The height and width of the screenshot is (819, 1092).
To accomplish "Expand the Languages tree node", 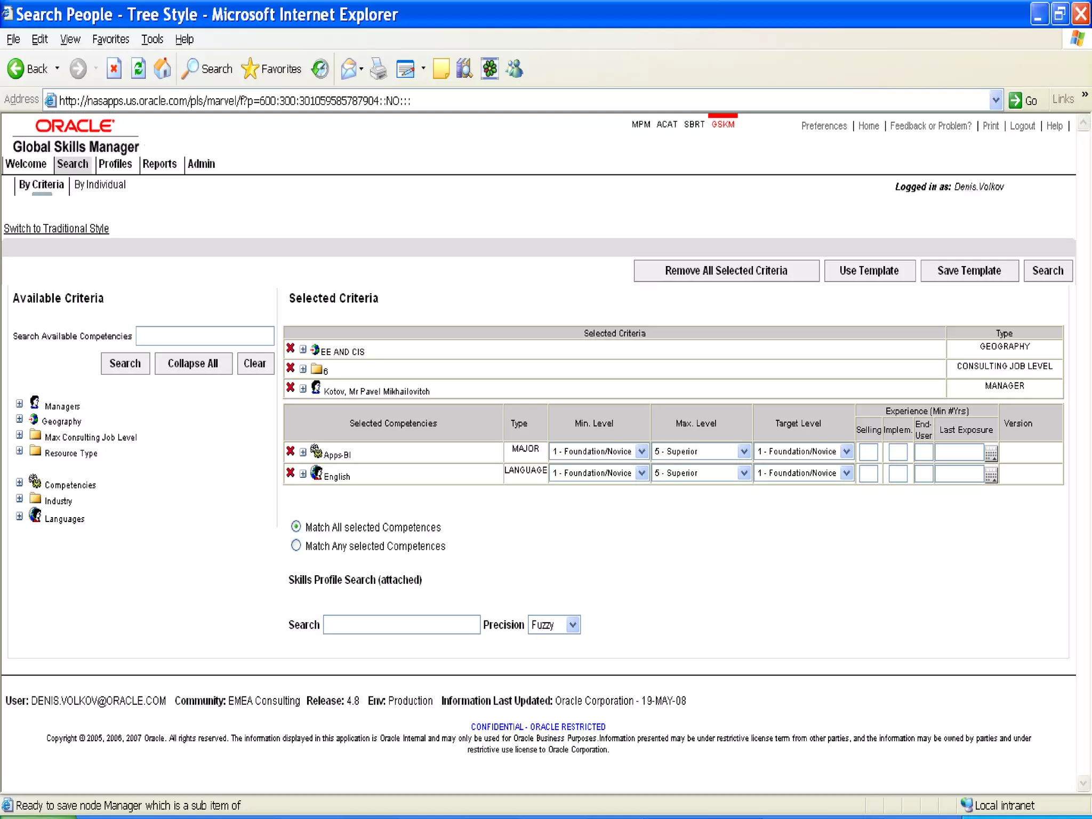I will click(19, 516).
